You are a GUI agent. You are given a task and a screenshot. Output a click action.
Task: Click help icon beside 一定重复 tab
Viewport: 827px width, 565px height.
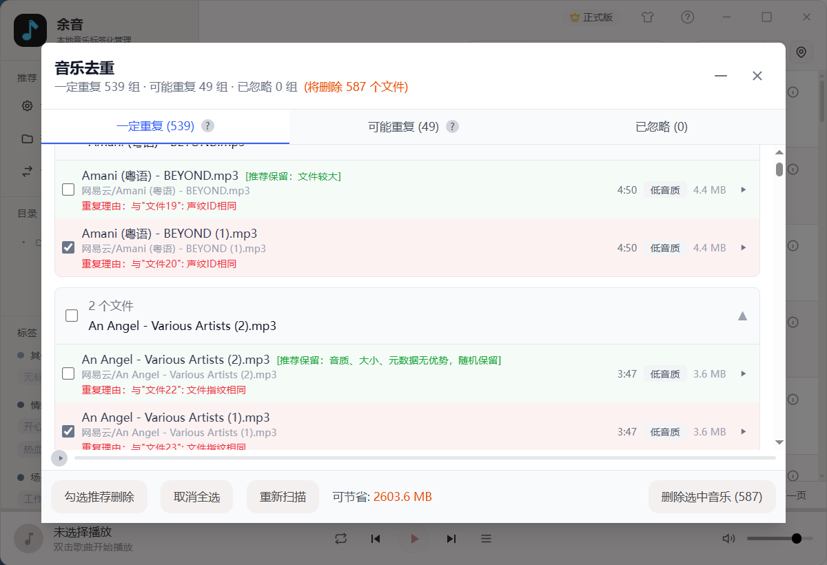click(207, 126)
